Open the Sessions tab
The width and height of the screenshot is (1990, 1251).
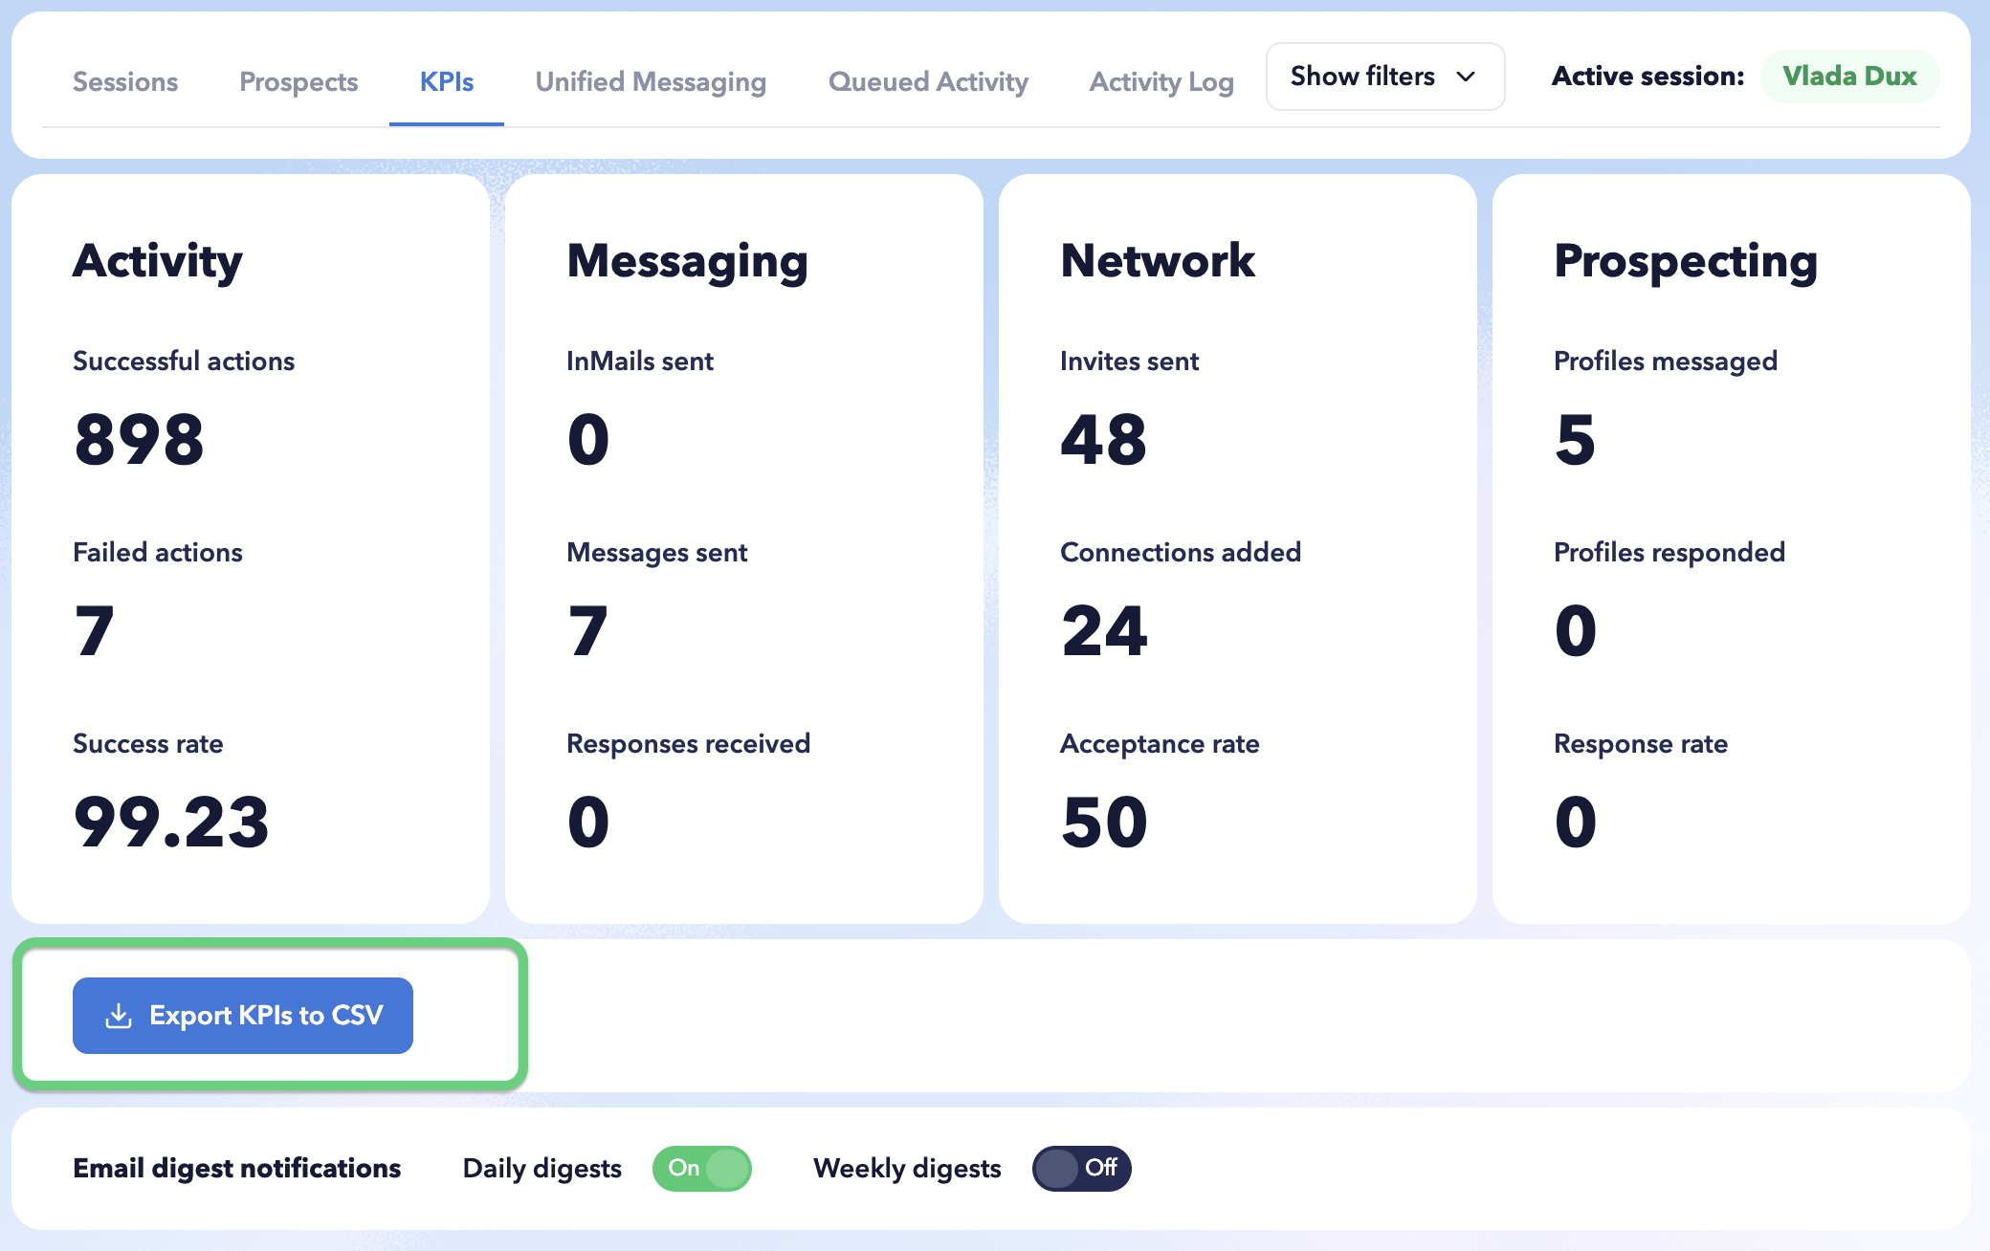click(125, 82)
